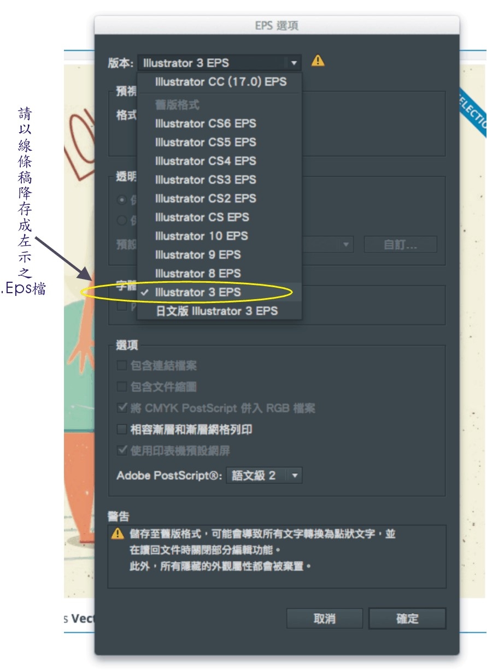487x671 pixels.
Task: Open the 預設 preset dropdown arrow
Action: point(346,244)
